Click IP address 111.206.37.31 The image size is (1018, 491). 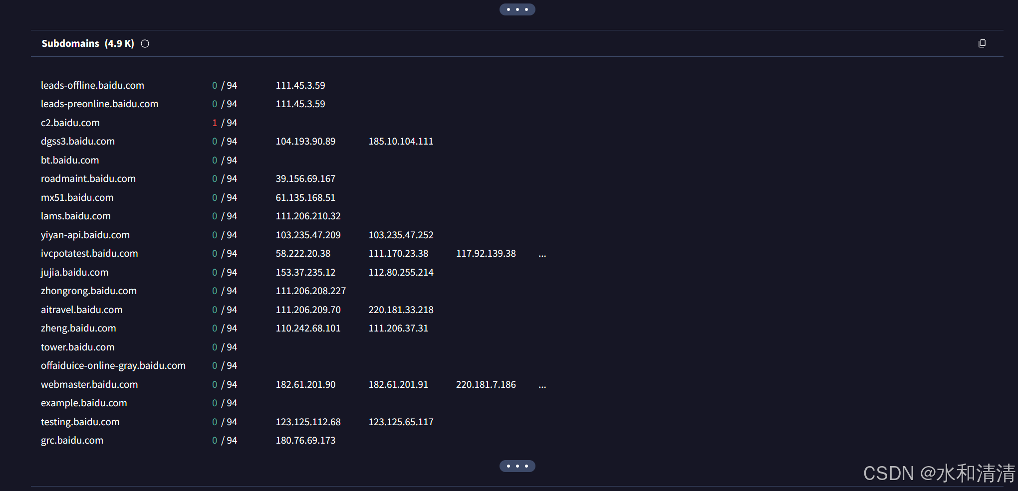[x=398, y=328]
